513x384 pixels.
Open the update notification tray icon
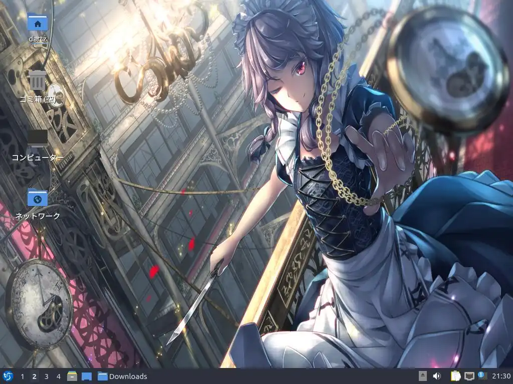tap(482, 376)
